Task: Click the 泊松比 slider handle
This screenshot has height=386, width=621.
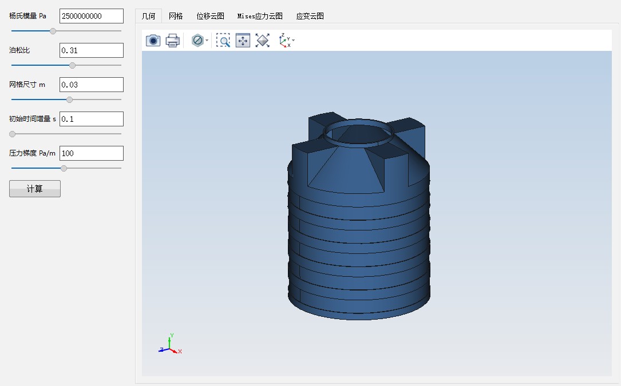Action: (72, 65)
